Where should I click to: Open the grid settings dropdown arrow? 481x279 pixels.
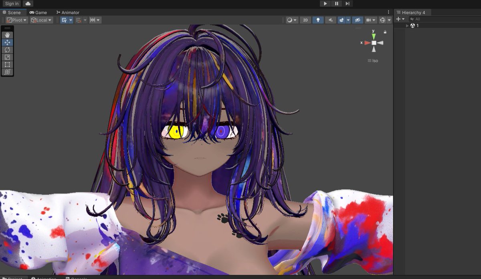point(71,20)
